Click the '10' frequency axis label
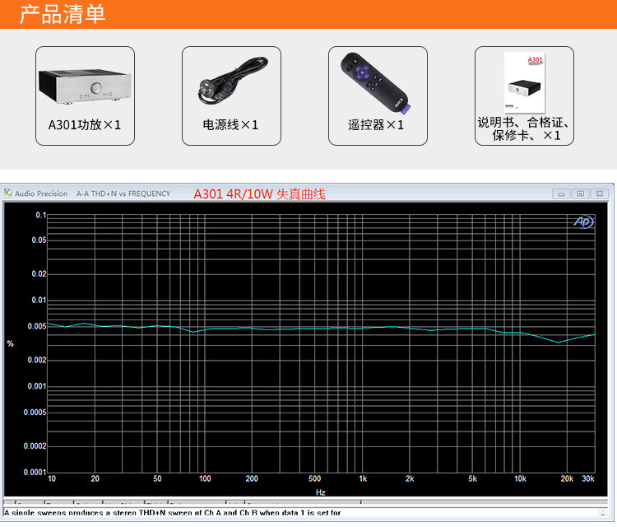The height and width of the screenshot is (527, 617). pos(52,478)
